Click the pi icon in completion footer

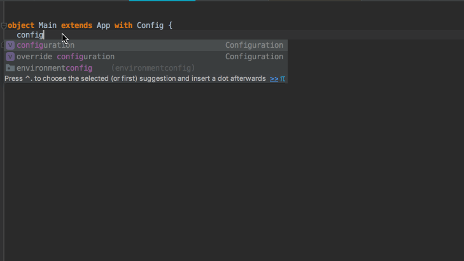pyautogui.click(x=283, y=79)
